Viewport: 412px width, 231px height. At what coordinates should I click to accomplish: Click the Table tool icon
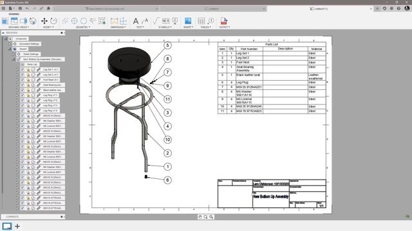(x=201, y=21)
